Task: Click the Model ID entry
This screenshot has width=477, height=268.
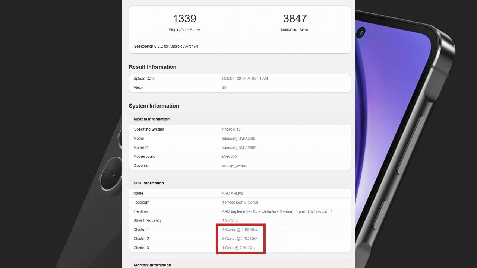Action: [239, 147]
